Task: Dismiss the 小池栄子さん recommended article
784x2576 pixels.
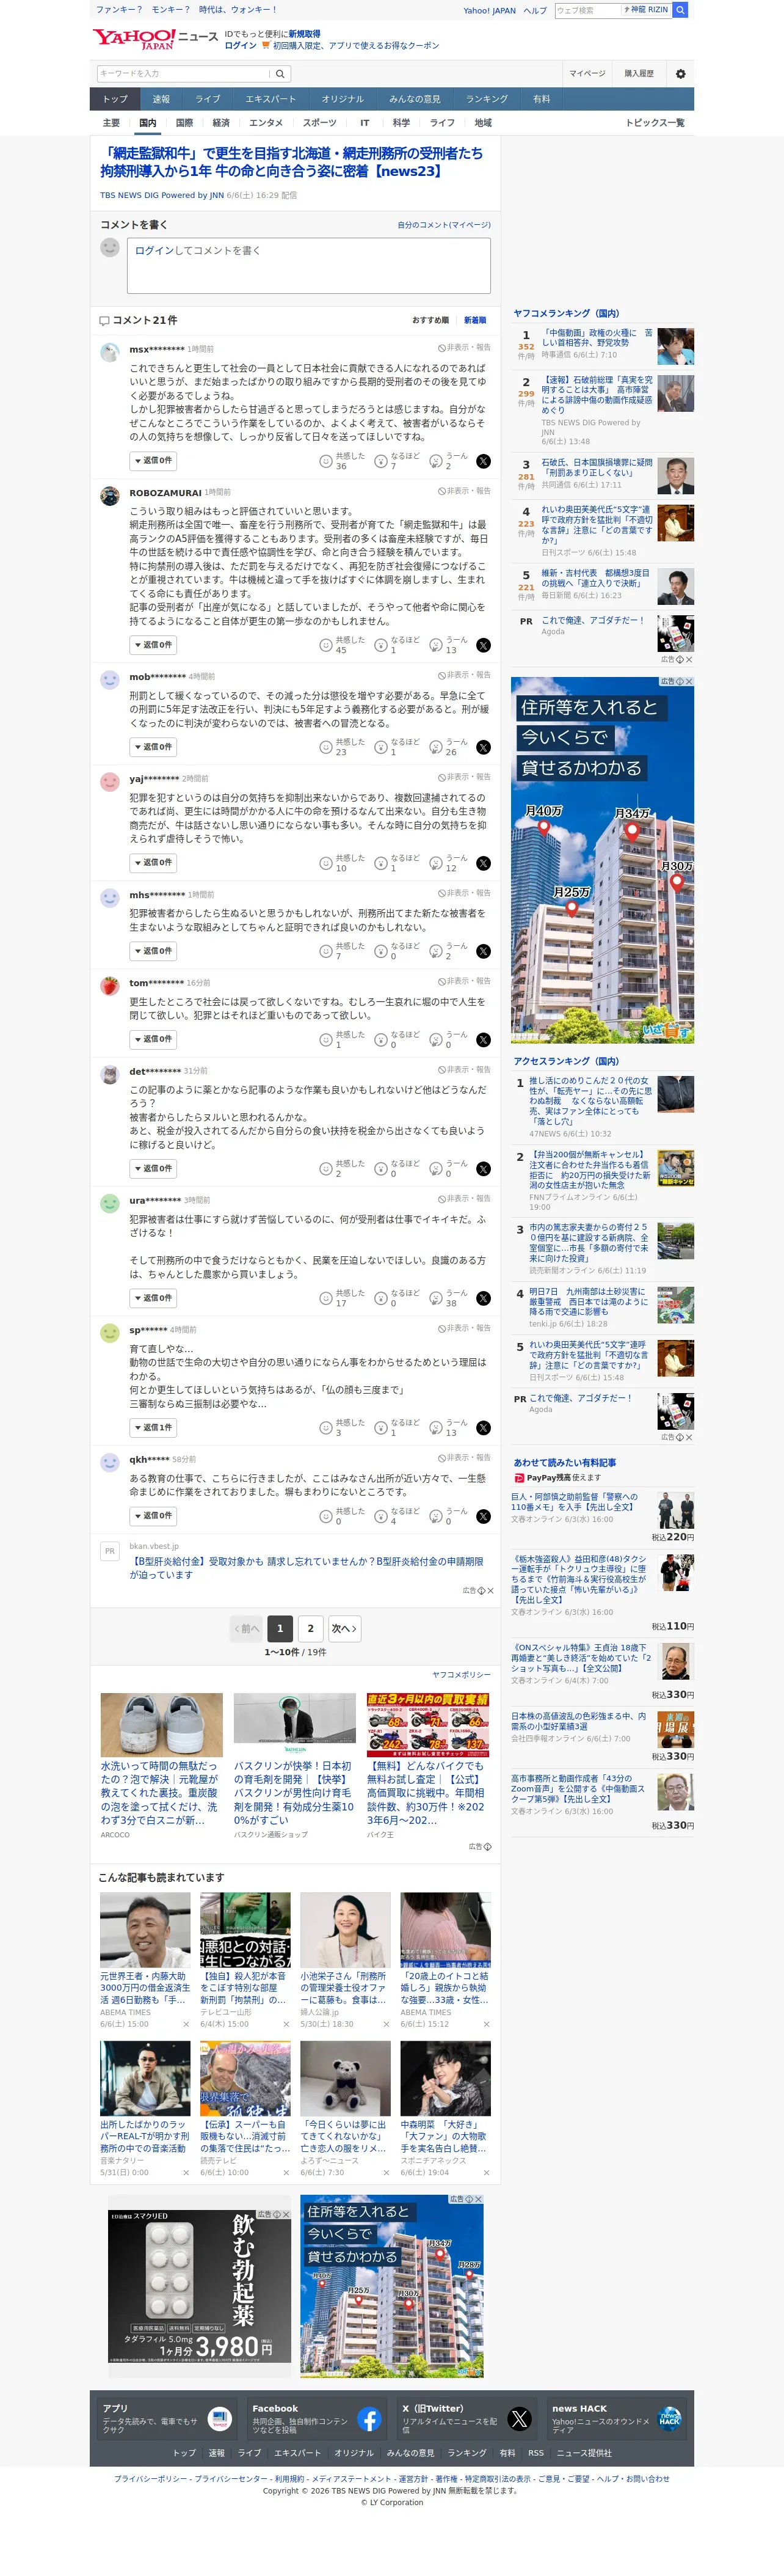Action: pyautogui.click(x=387, y=2024)
